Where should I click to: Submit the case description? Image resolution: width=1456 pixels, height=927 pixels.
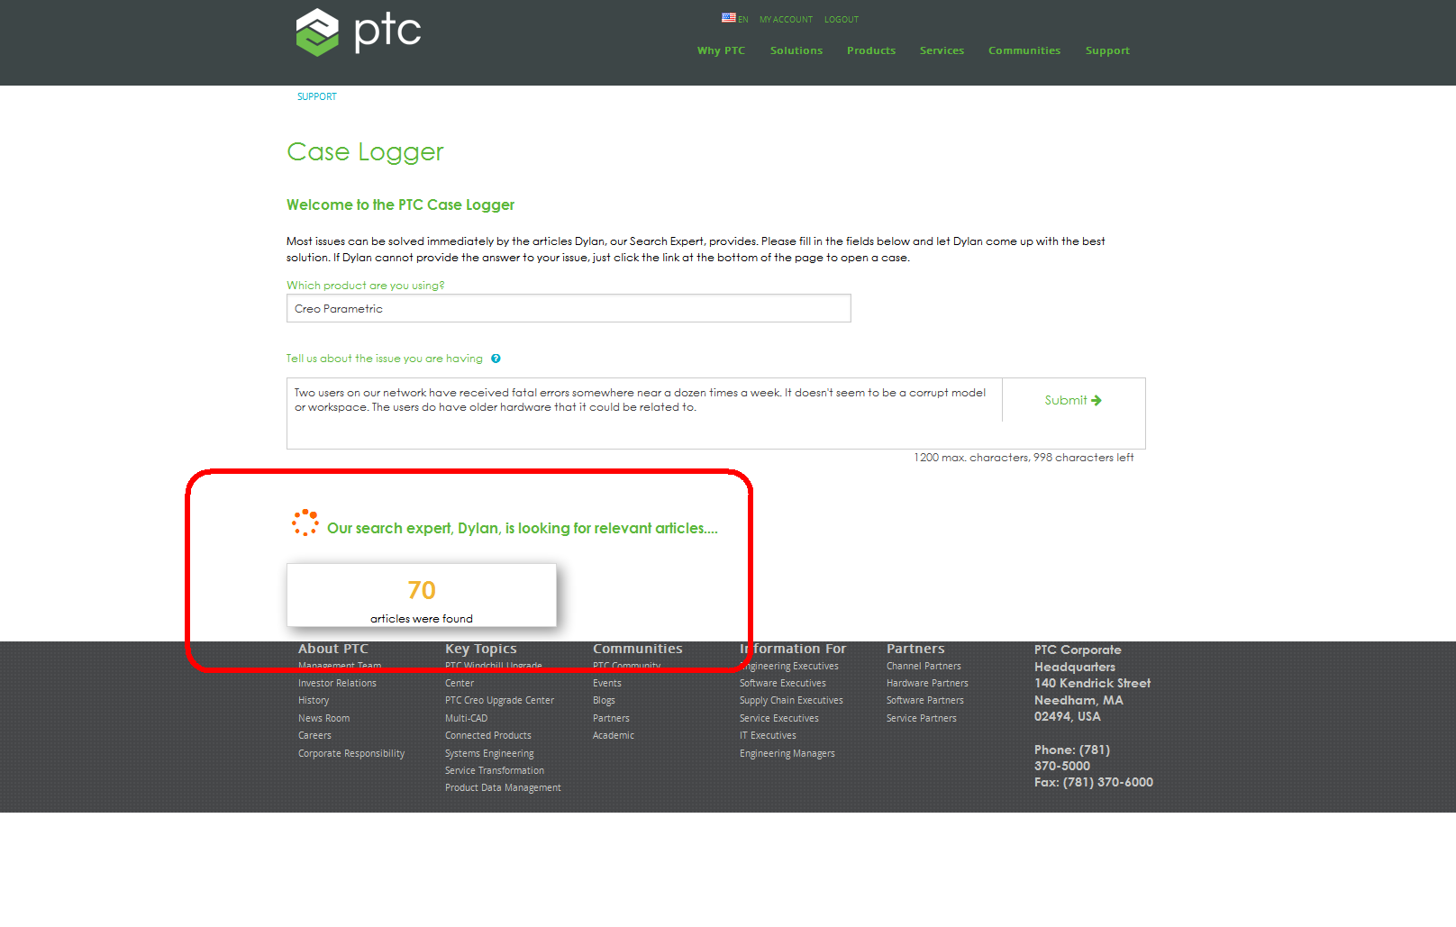click(1073, 400)
